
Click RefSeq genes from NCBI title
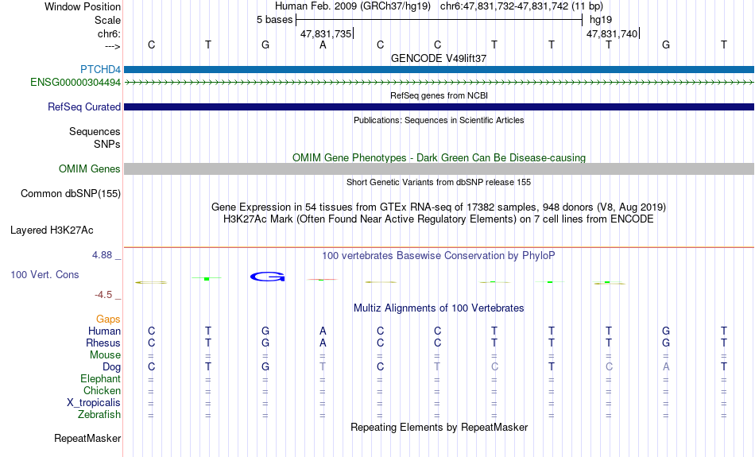(x=439, y=95)
